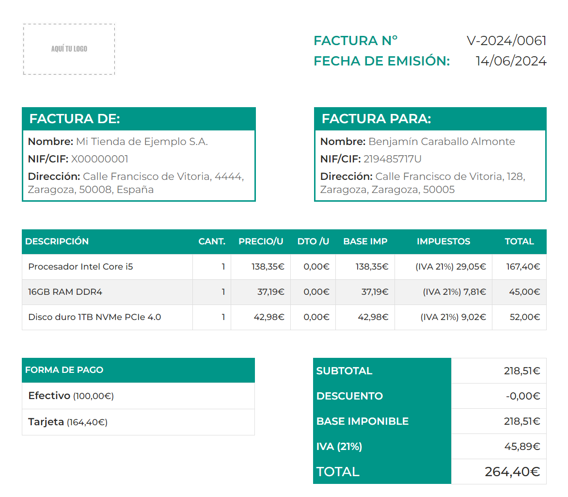Click the 'FACTURA PARA:' header bar
Screen dimensions: 568x497
[430, 119]
